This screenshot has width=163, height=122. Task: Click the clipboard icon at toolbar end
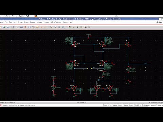(89, 27)
